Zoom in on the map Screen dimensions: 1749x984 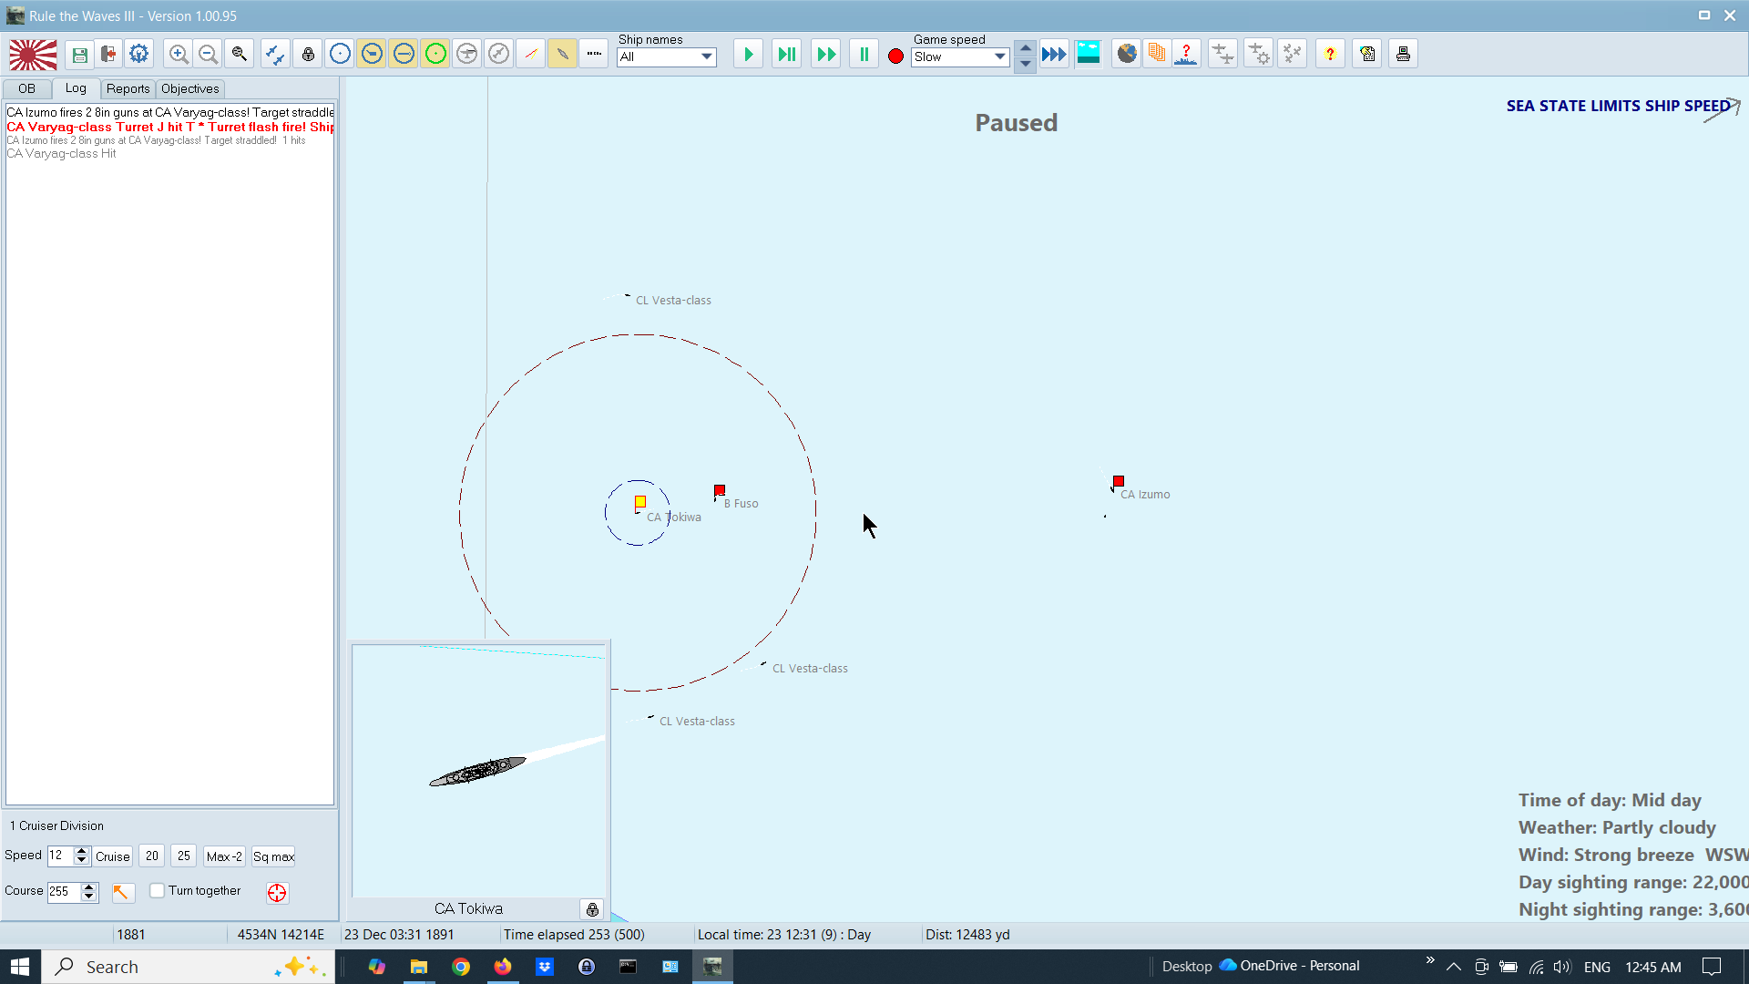[x=179, y=55]
